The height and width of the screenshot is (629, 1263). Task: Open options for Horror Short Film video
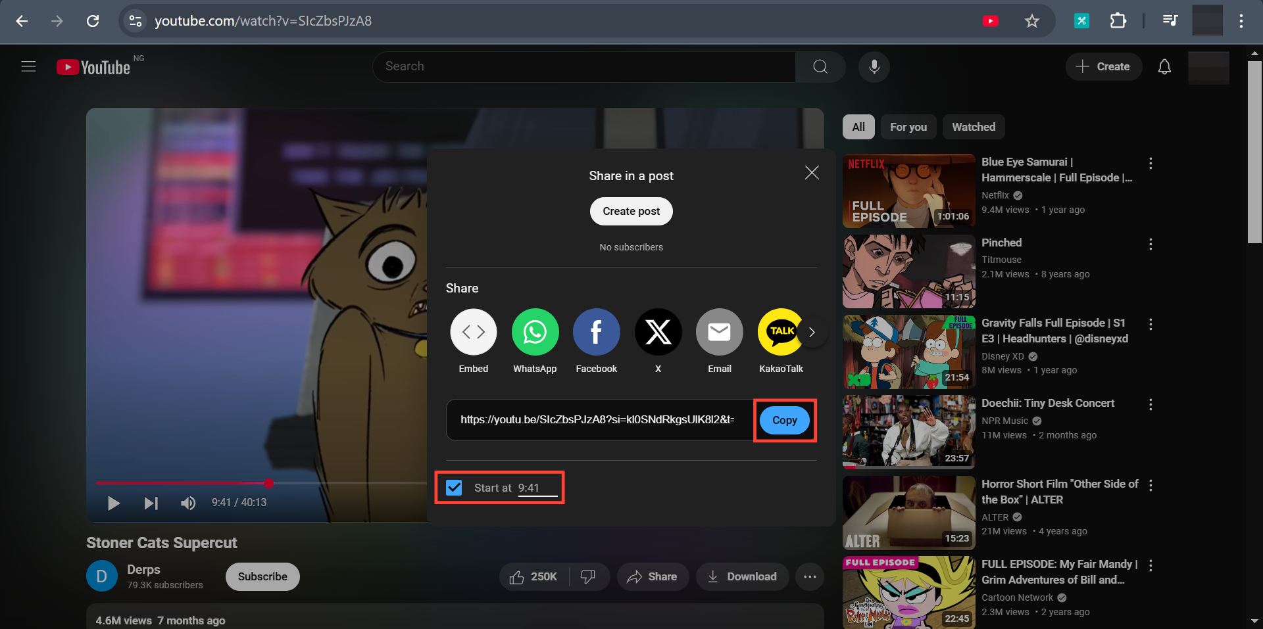1151,485
